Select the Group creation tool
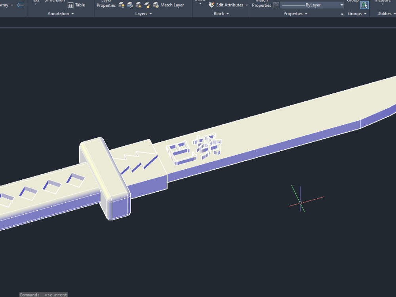 pyautogui.click(x=364, y=5)
